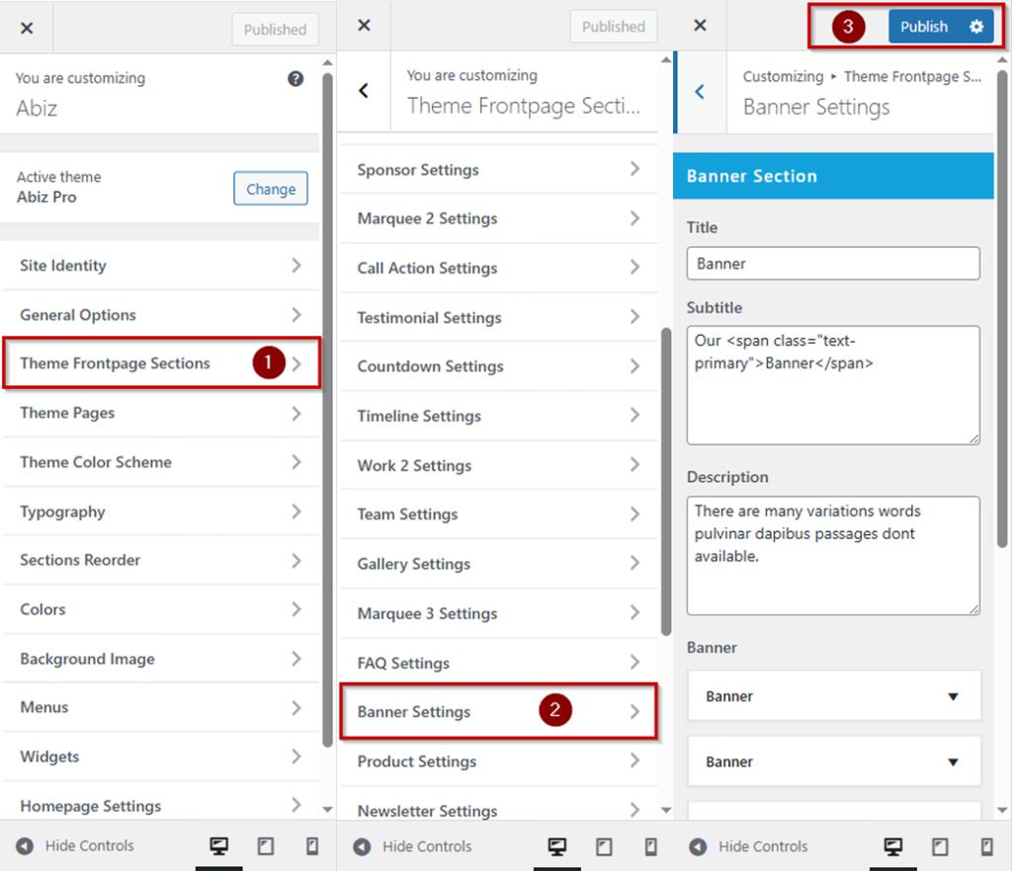Click back arrow beside Theme Frontpage Sections header
The height and width of the screenshot is (871, 1012).
(x=364, y=91)
